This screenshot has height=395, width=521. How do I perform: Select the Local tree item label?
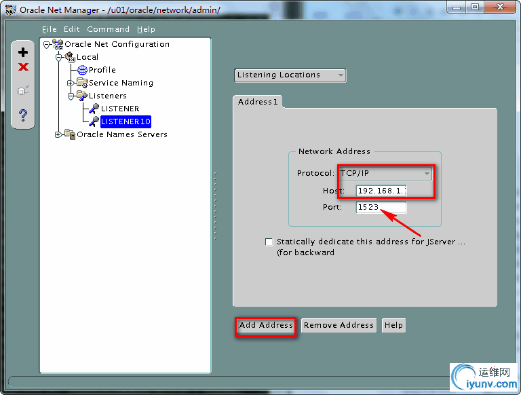click(x=88, y=57)
